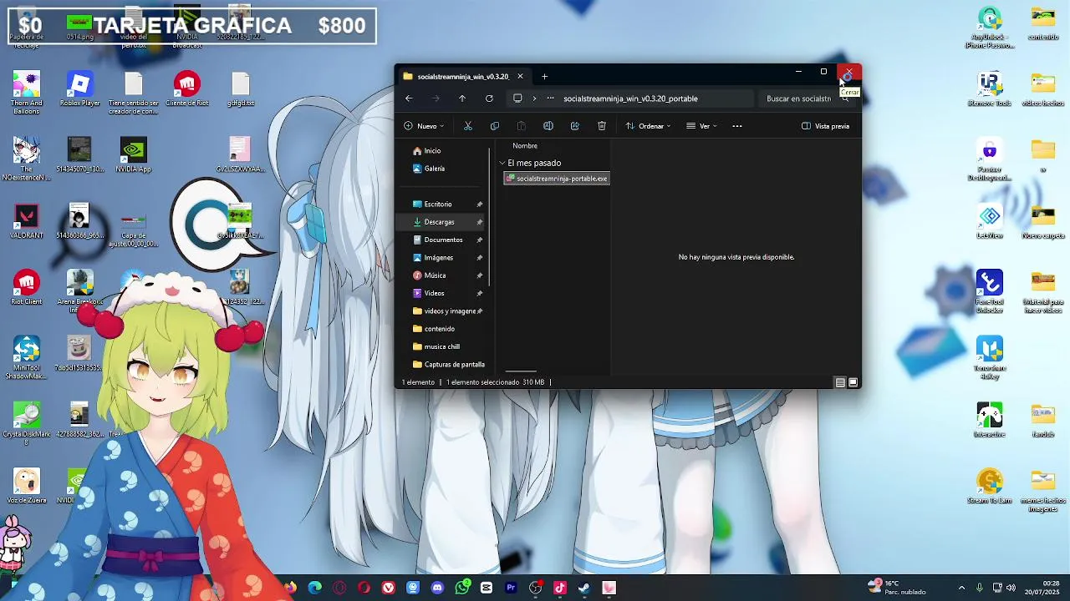Open the Ordenar dropdown
The image size is (1070, 601).
(648, 126)
